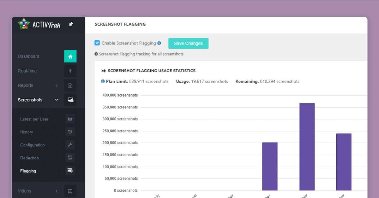Click the 250,000 screenshots axis label
The image size is (379, 198).
(120, 131)
